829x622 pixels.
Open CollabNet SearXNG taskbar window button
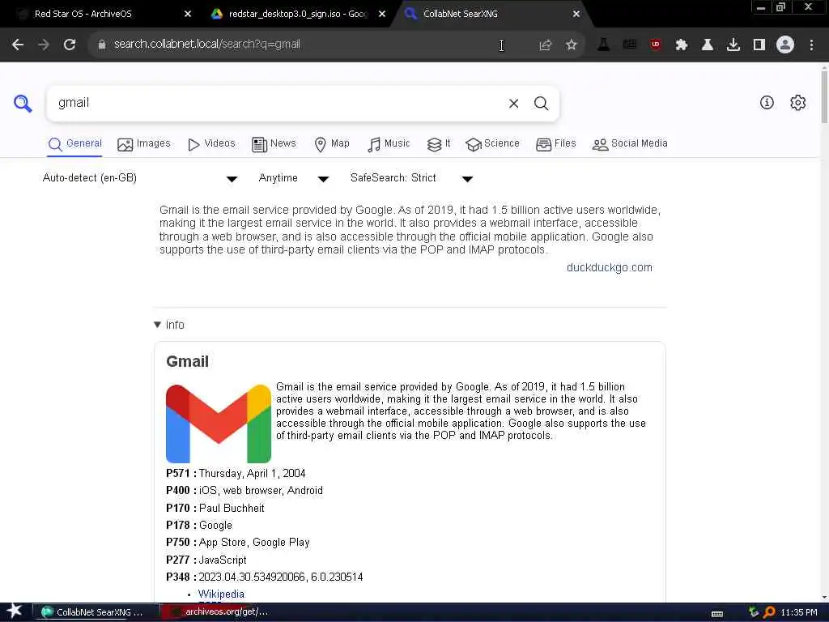[96, 612]
